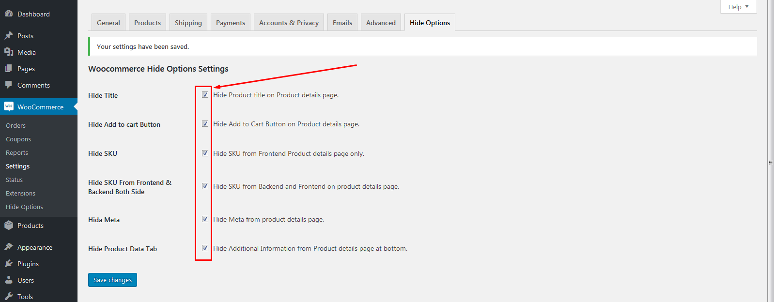Open Accounts & Privacy tab
This screenshot has height=302, width=774.
(x=289, y=23)
